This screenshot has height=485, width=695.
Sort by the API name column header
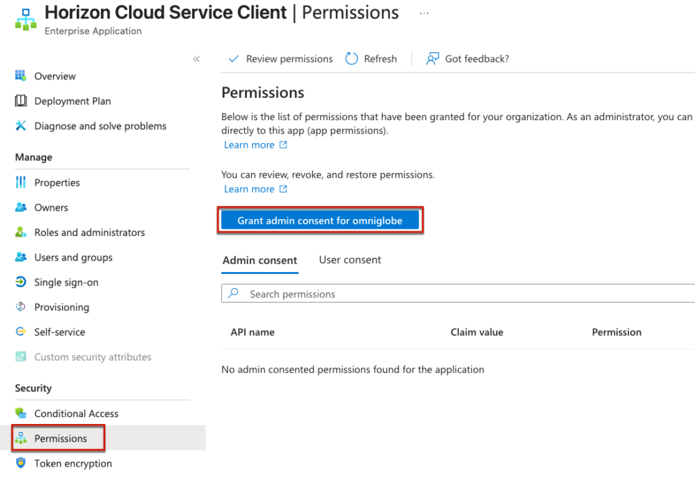252,332
